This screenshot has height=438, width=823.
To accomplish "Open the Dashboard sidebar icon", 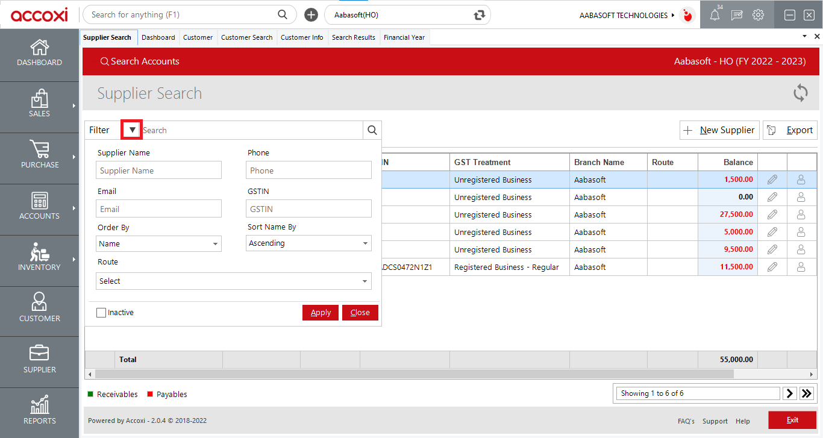I will pyautogui.click(x=39, y=53).
